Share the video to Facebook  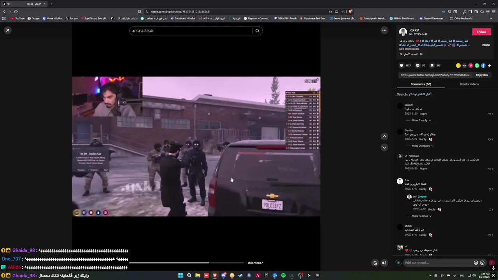[483, 66]
